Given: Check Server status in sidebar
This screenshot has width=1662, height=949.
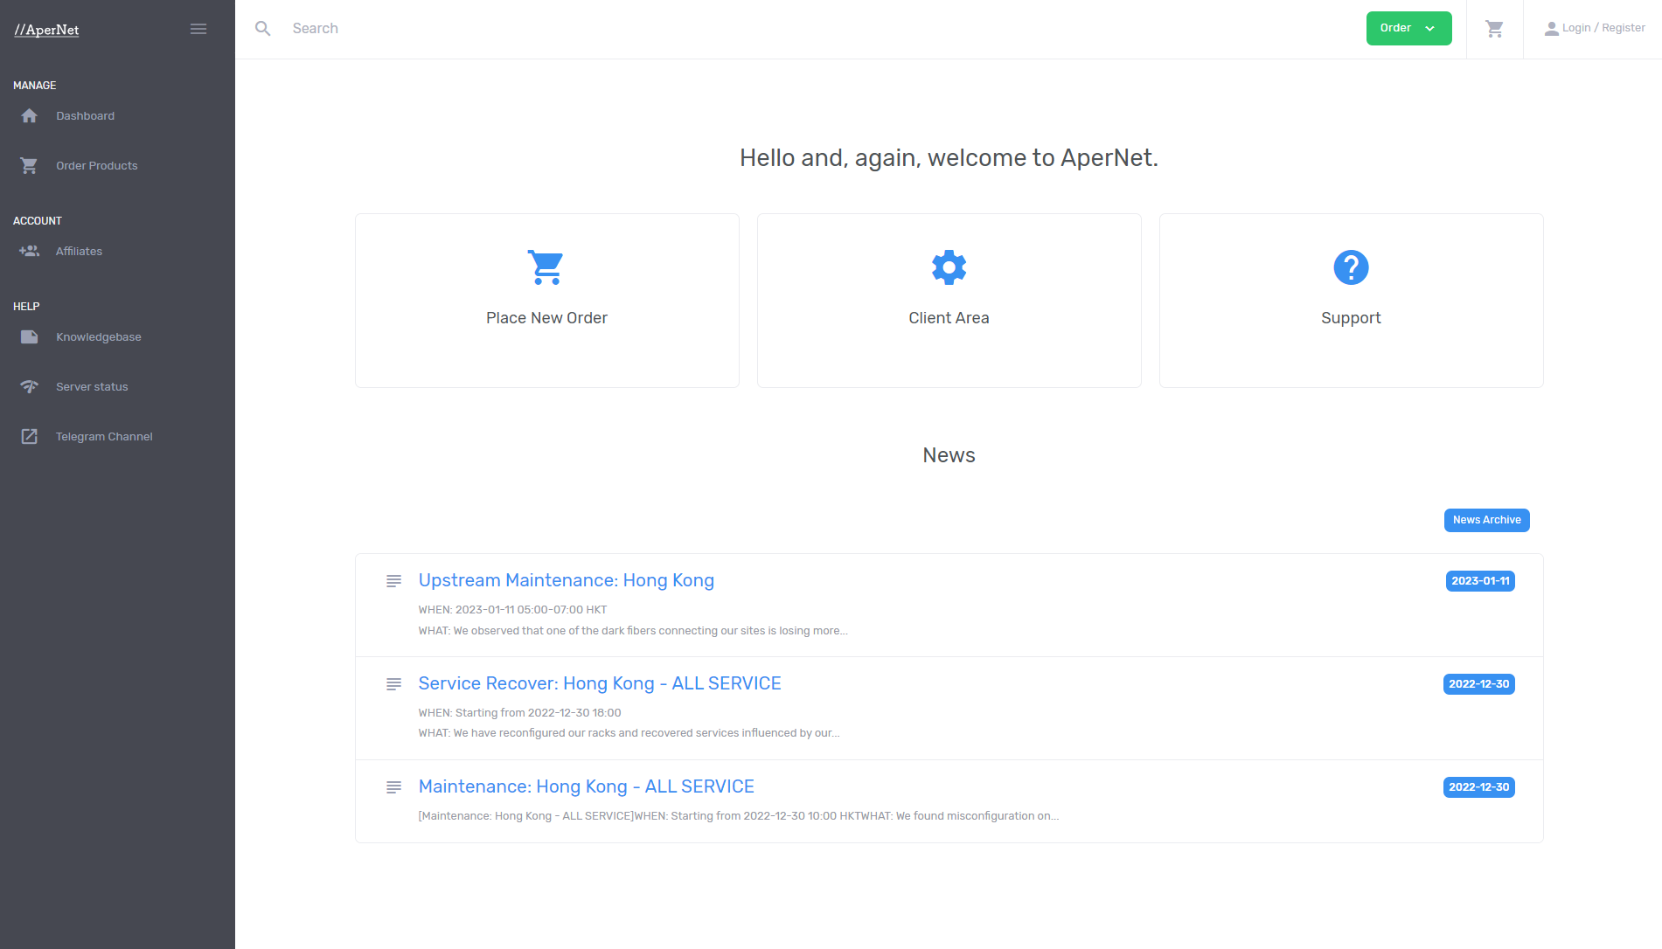Looking at the screenshot, I should [92, 387].
